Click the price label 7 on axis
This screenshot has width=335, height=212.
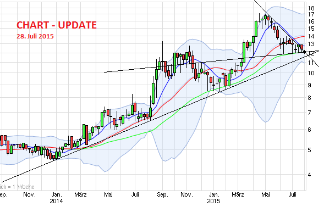click(309, 113)
